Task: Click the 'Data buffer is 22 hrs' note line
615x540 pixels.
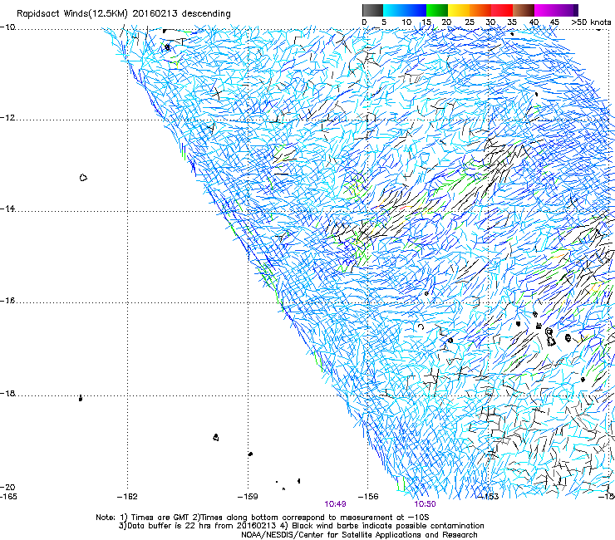Action: point(301,526)
